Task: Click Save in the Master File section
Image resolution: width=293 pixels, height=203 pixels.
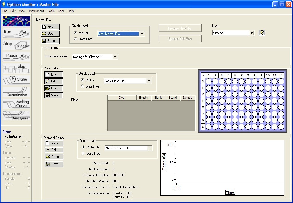Action: tap(50, 41)
